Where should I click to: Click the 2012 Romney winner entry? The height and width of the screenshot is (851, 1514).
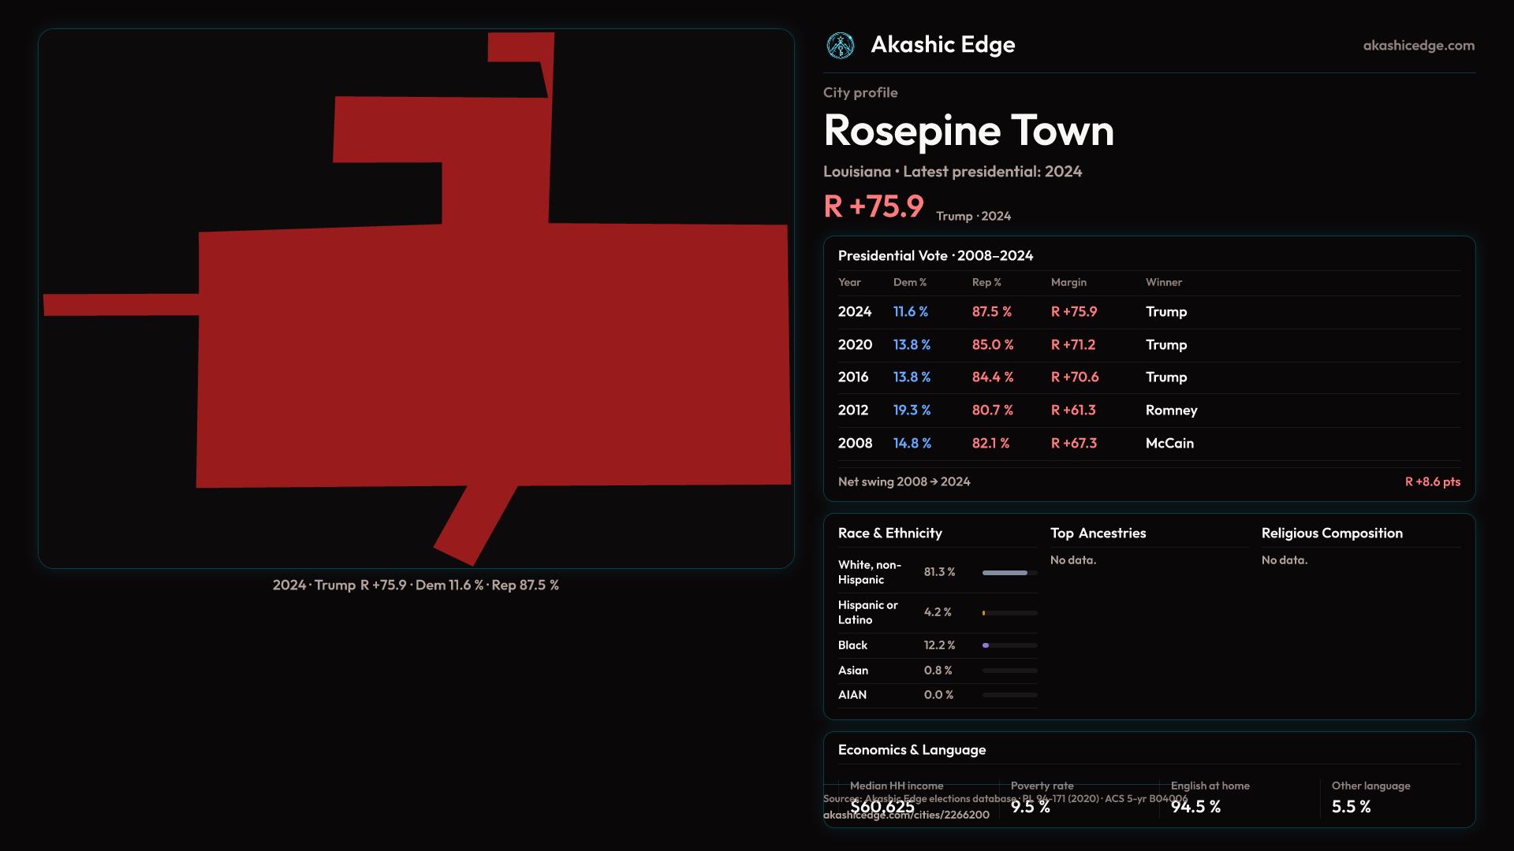tap(1171, 411)
